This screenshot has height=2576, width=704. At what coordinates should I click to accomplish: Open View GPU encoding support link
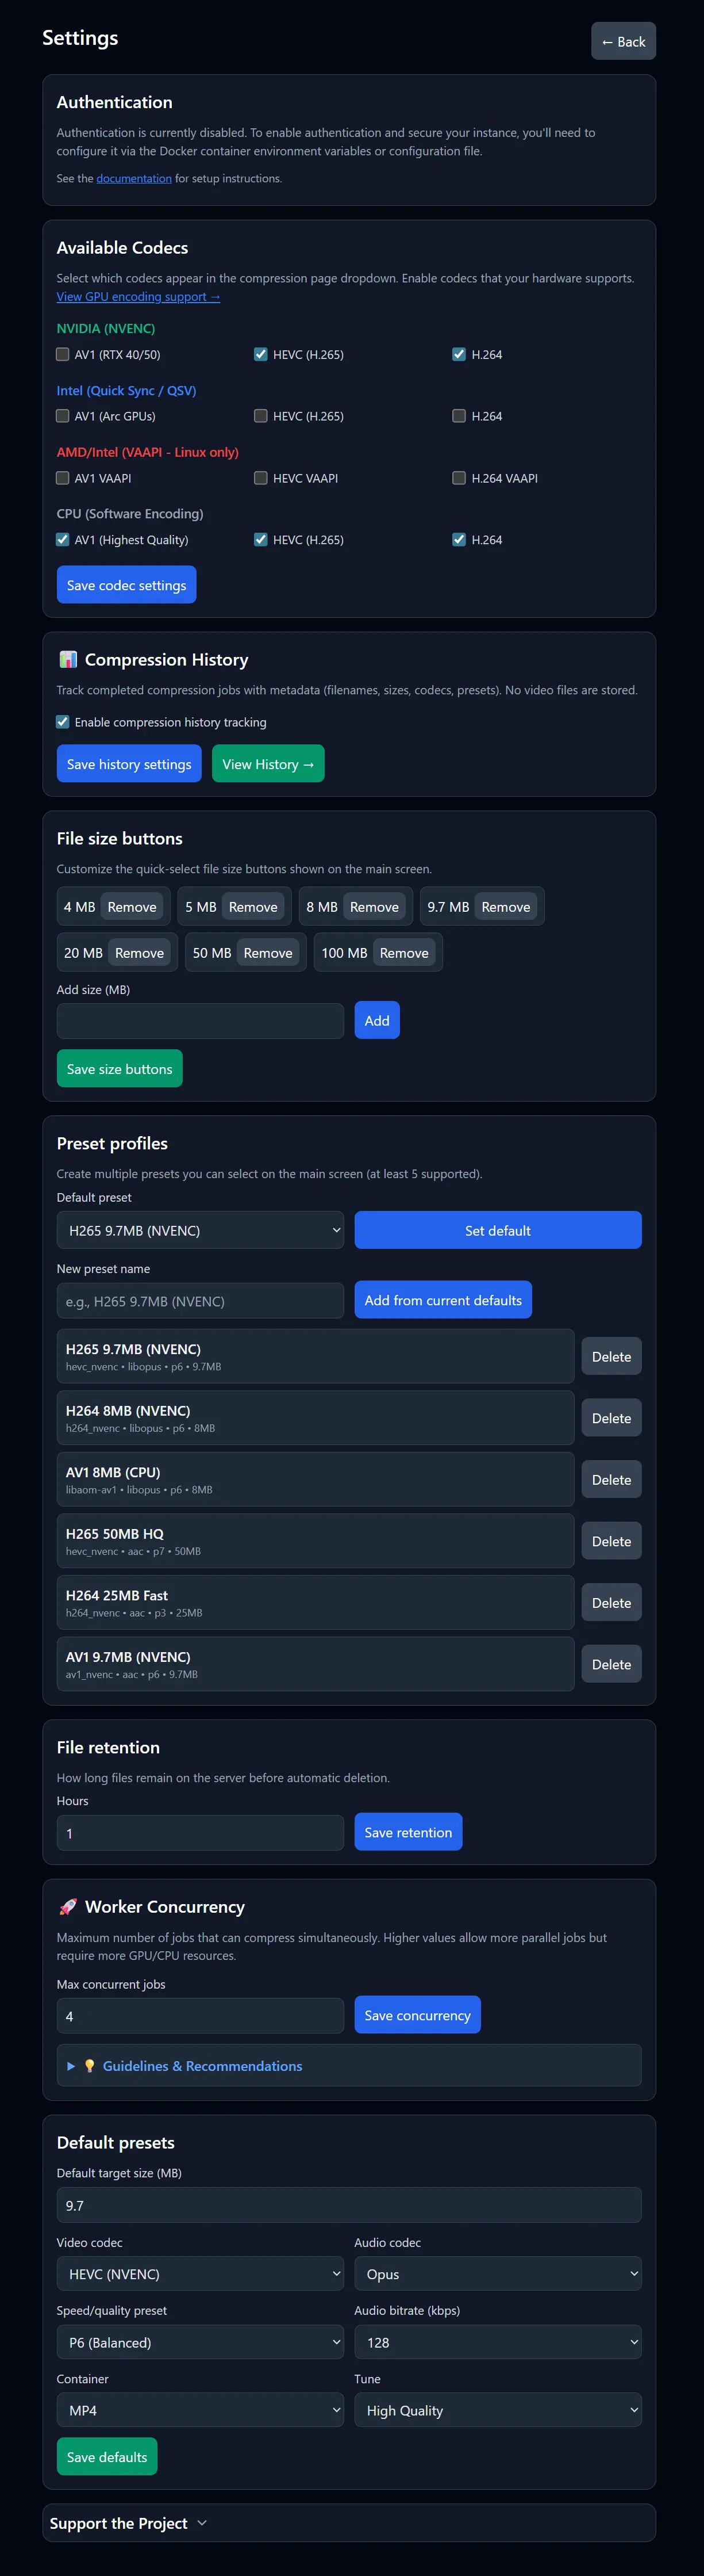(x=138, y=297)
